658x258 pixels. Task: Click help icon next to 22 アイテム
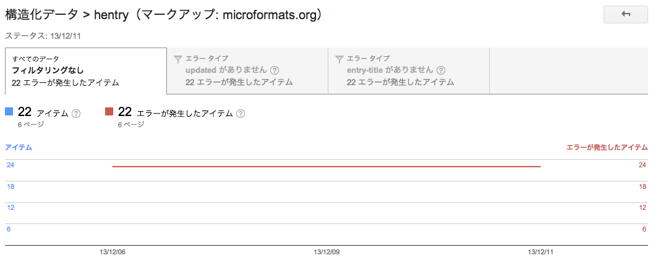(x=76, y=114)
